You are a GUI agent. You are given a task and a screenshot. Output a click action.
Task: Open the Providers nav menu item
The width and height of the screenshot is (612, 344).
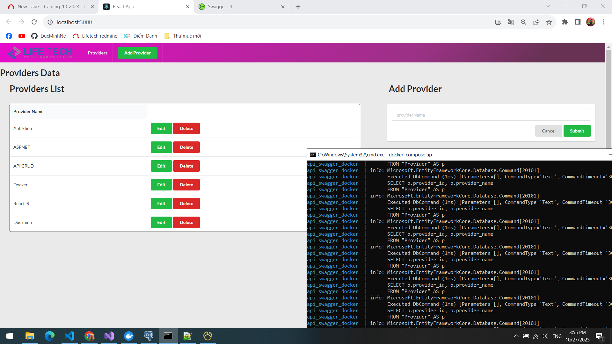(x=98, y=53)
